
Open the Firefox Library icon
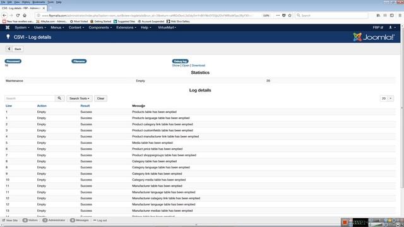[x=378, y=15]
